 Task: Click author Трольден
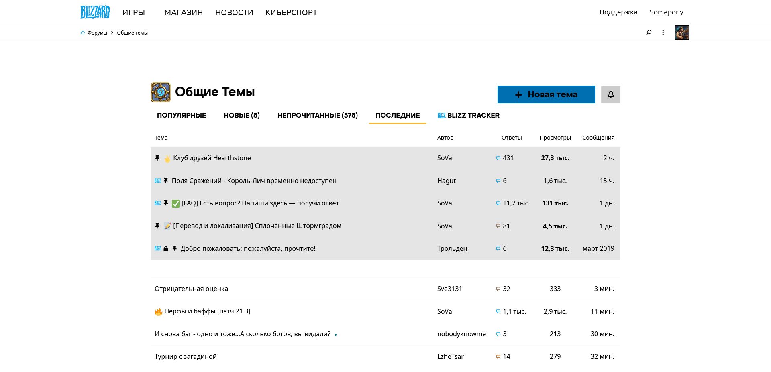[452, 248]
